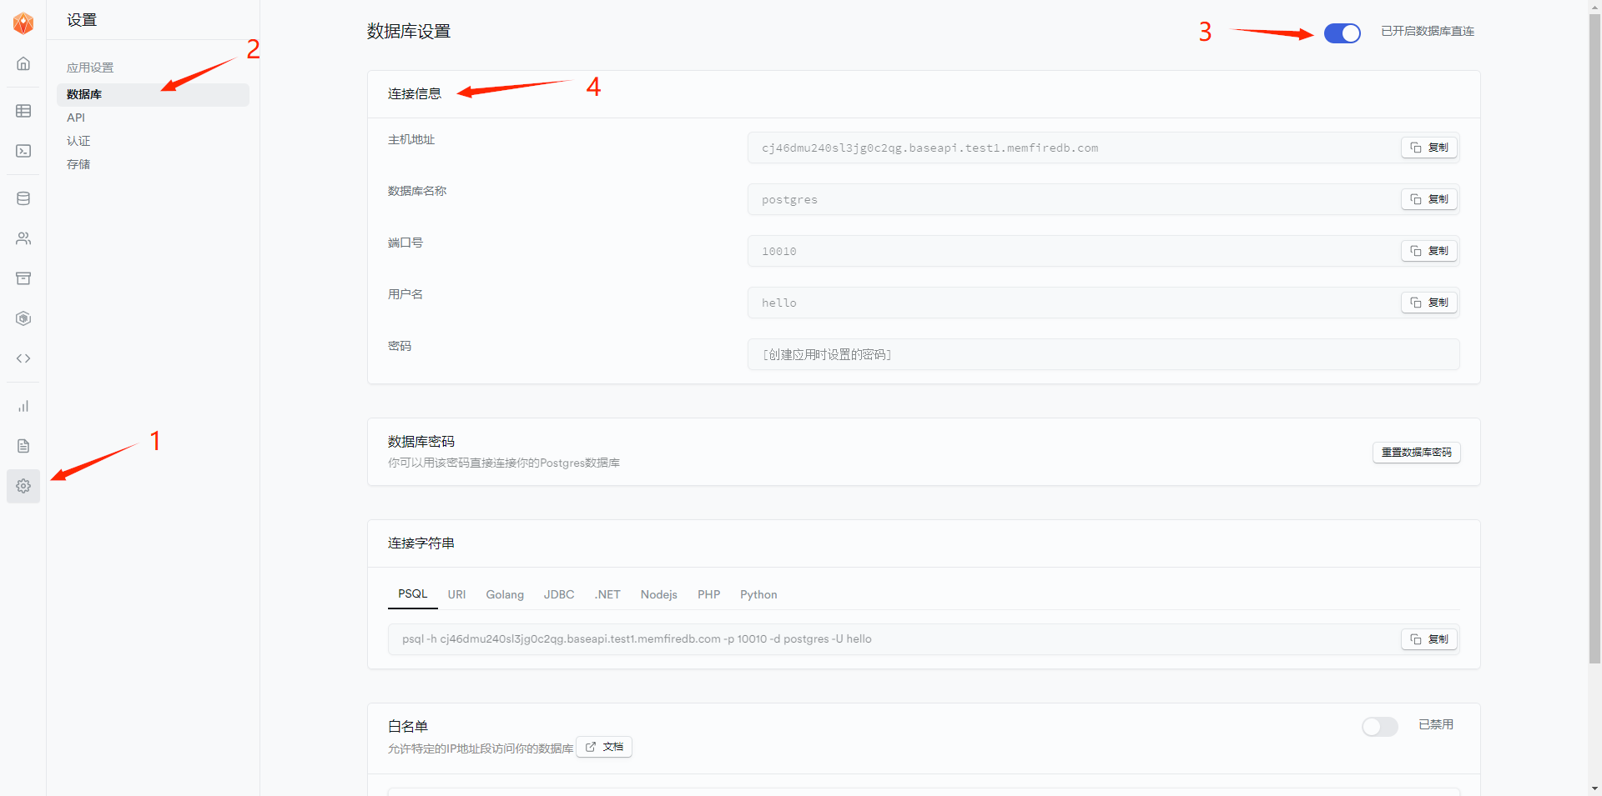Select 应用设置 in settings menu

90,68
